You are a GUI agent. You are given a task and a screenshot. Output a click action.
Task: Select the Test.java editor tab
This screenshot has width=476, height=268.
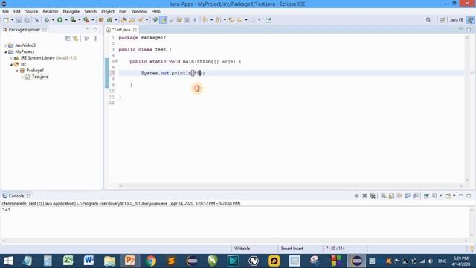tap(121, 30)
